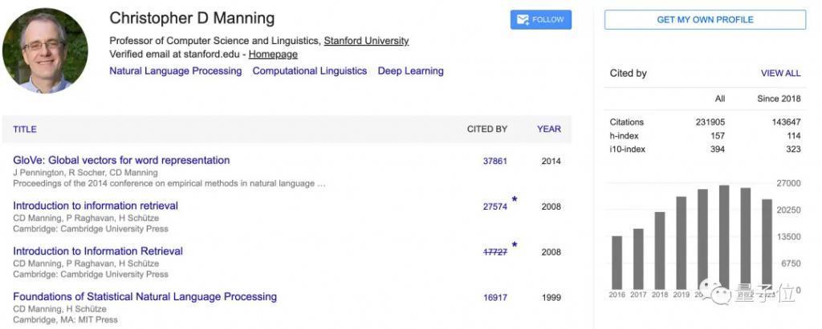
Task: Select the Computational Linguistics interest tag
Action: (x=310, y=71)
